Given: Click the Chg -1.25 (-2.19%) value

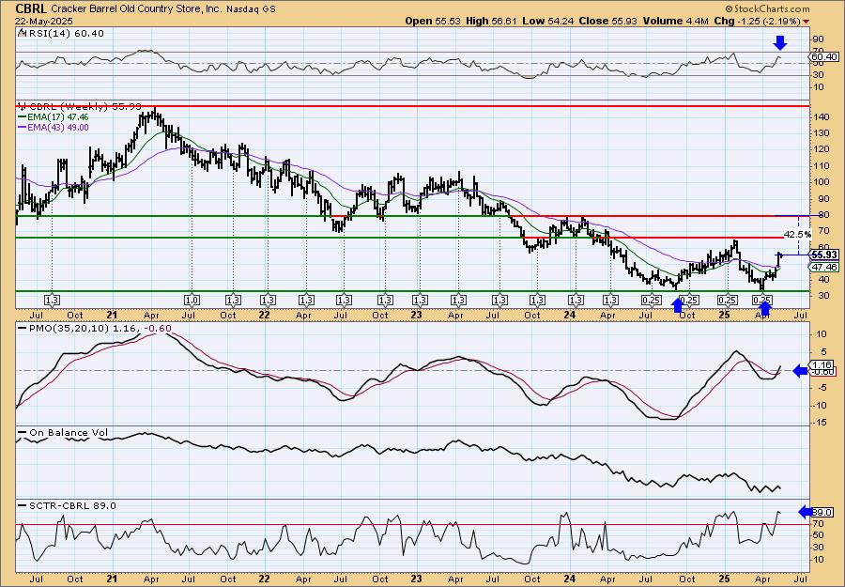Looking at the screenshot, I should tap(755, 21).
